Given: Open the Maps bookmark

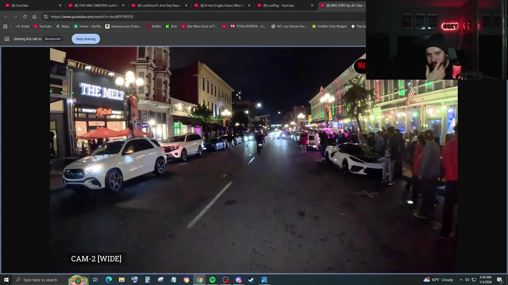Looking at the screenshot, I should pyautogui.click(x=63, y=27).
